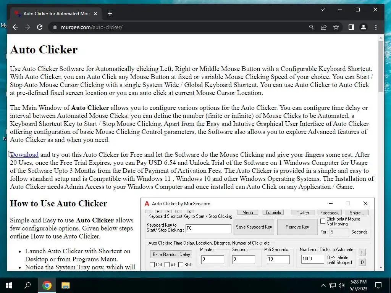Screen dimensions: 391x293
Task: Click the browser forward arrow
Action: (27, 27)
